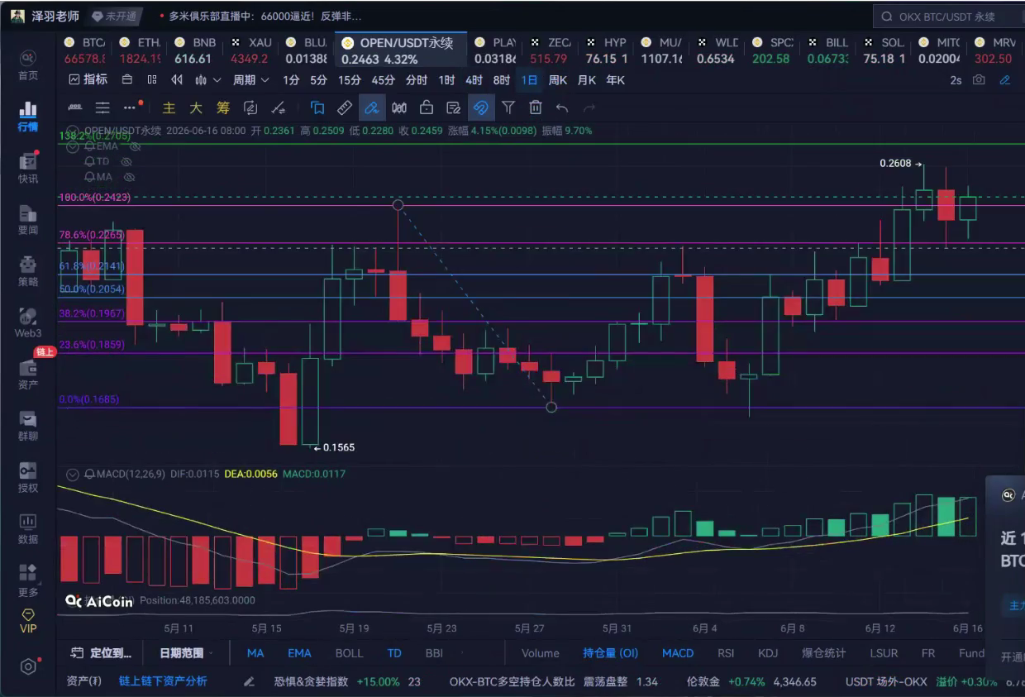Enable the Volume sub-indicator
The height and width of the screenshot is (697, 1025).
(x=541, y=653)
